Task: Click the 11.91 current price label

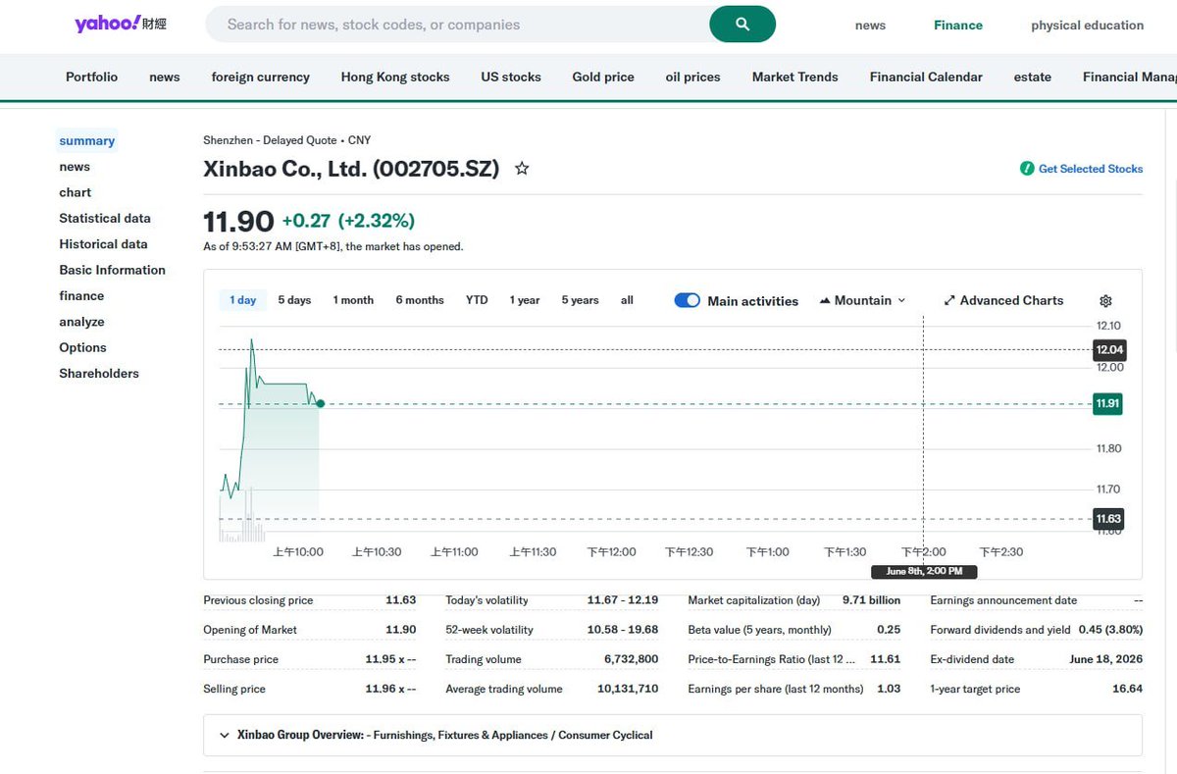Action: [x=1107, y=403]
